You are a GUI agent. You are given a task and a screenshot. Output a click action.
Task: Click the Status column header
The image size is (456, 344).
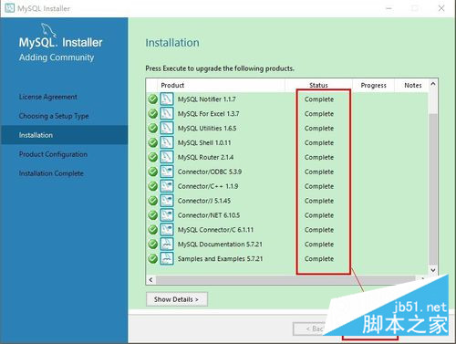click(318, 85)
